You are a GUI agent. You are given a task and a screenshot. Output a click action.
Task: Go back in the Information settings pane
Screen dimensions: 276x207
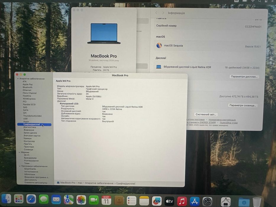(x=156, y=13)
